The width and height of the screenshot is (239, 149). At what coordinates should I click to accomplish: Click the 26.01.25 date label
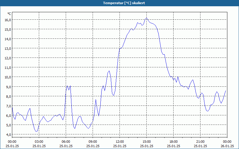(227, 146)
